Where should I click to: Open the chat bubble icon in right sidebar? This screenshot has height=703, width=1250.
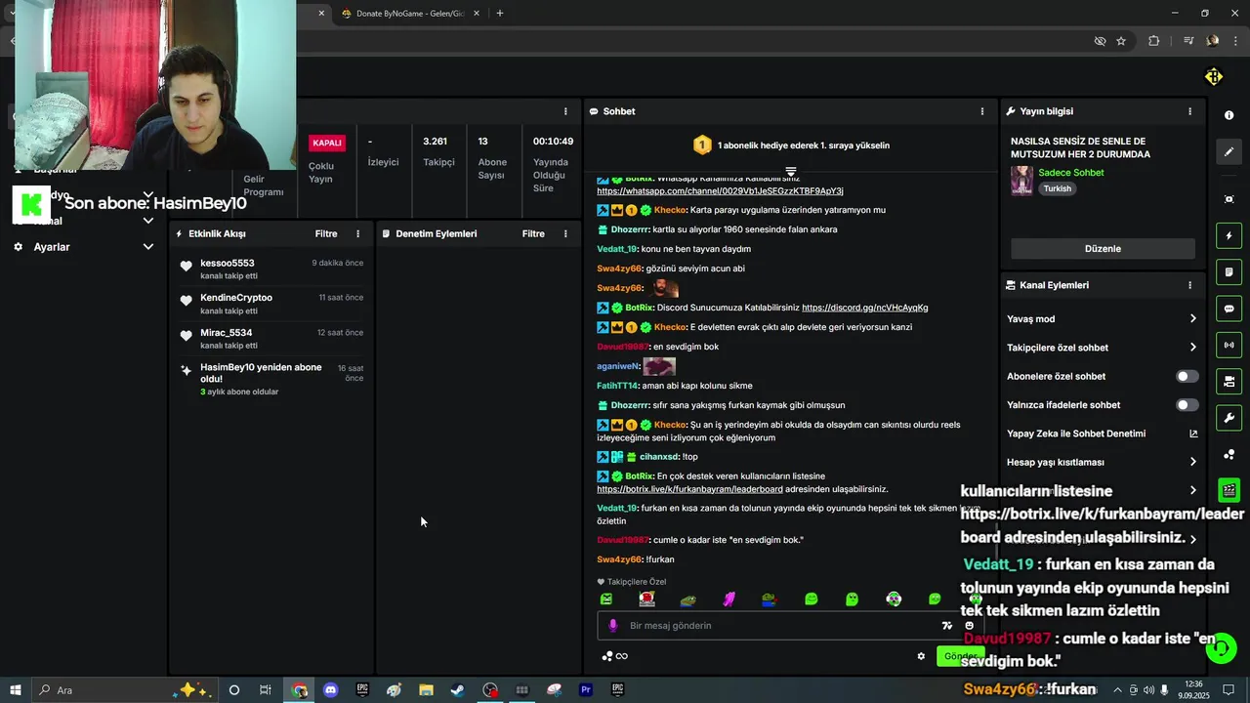[1229, 309]
